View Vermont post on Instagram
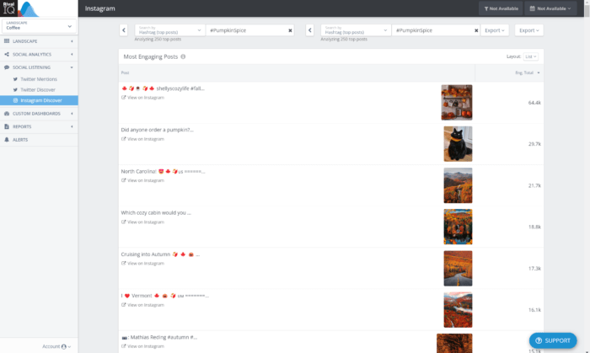The height and width of the screenshot is (353, 590). [x=142, y=305]
